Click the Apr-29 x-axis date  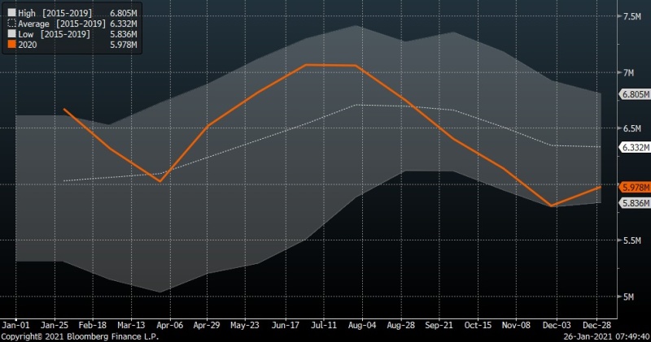[207, 326]
